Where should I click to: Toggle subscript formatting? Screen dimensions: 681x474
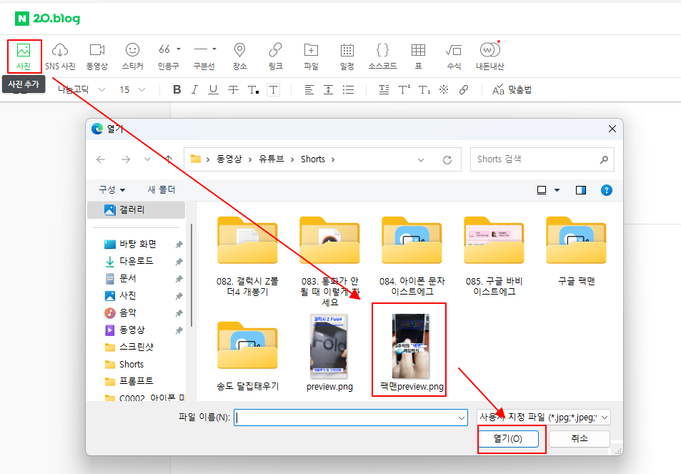[424, 90]
